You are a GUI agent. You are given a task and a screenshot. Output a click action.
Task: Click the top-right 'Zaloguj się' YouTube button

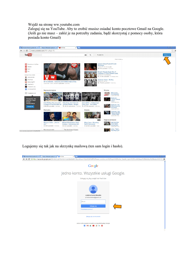167,55
